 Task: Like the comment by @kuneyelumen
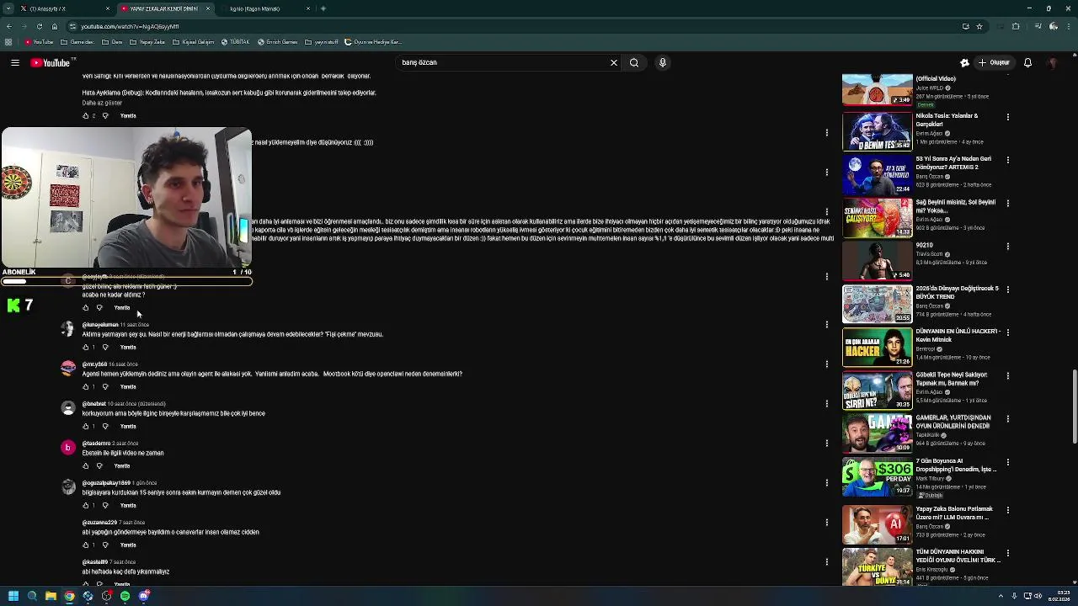point(85,347)
